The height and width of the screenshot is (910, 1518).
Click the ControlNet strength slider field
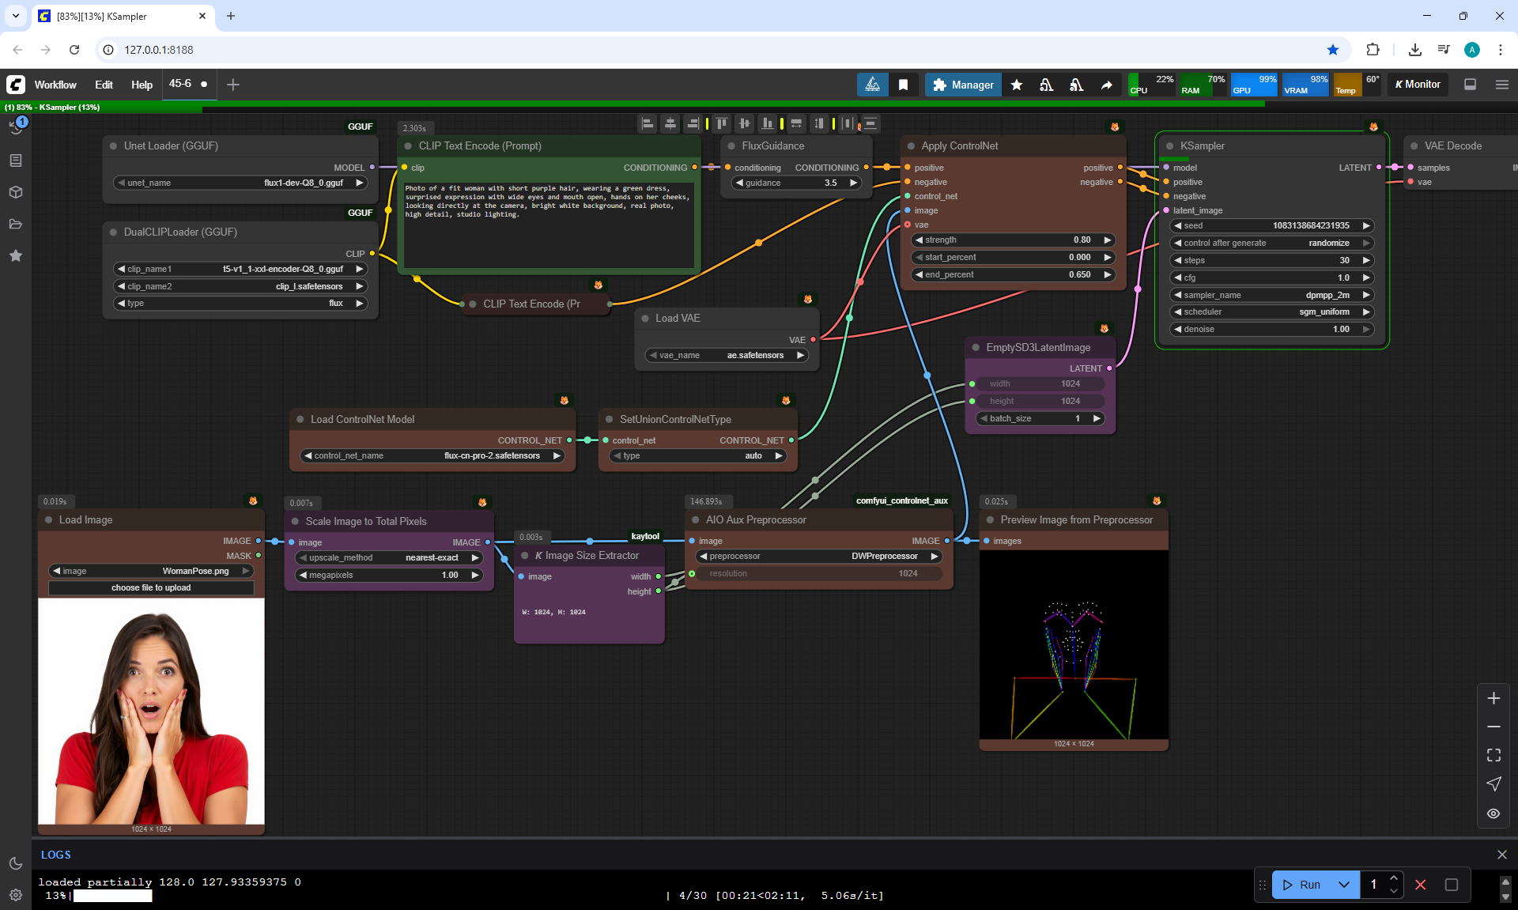[x=1013, y=240]
